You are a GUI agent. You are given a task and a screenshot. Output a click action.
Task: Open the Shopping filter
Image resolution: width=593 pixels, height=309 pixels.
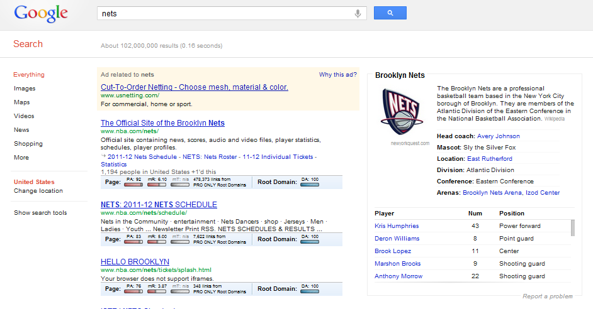pos(28,144)
